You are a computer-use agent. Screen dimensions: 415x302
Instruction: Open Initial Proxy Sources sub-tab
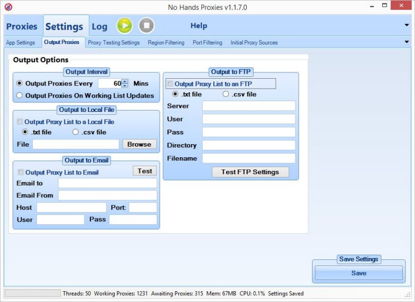click(254, 43)
